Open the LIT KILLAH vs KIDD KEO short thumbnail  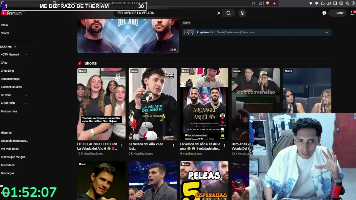point(101,104)
